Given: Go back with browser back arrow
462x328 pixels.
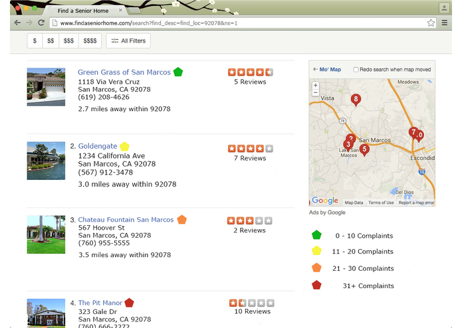Looking at the screenshot, I should [x=17, y=23].
